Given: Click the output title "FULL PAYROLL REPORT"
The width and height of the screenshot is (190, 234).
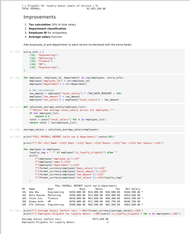Looking at the screenshot, I should (86, 186).
